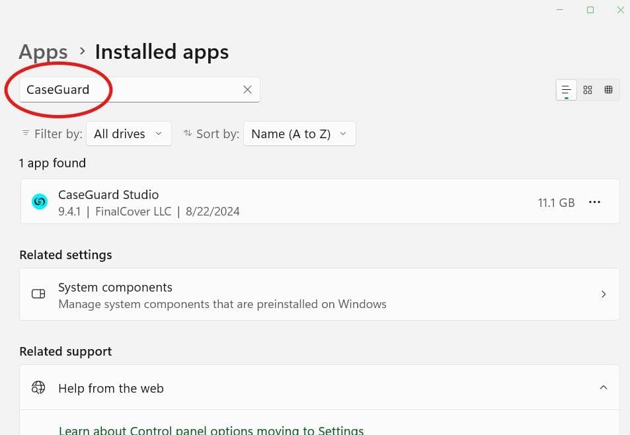Switch to list view layout
Viewport: 630px width, 435px height.
pyautogui.click(x=567, y=90)
